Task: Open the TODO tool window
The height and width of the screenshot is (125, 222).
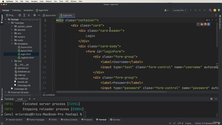Action: (x=53, y=119)
